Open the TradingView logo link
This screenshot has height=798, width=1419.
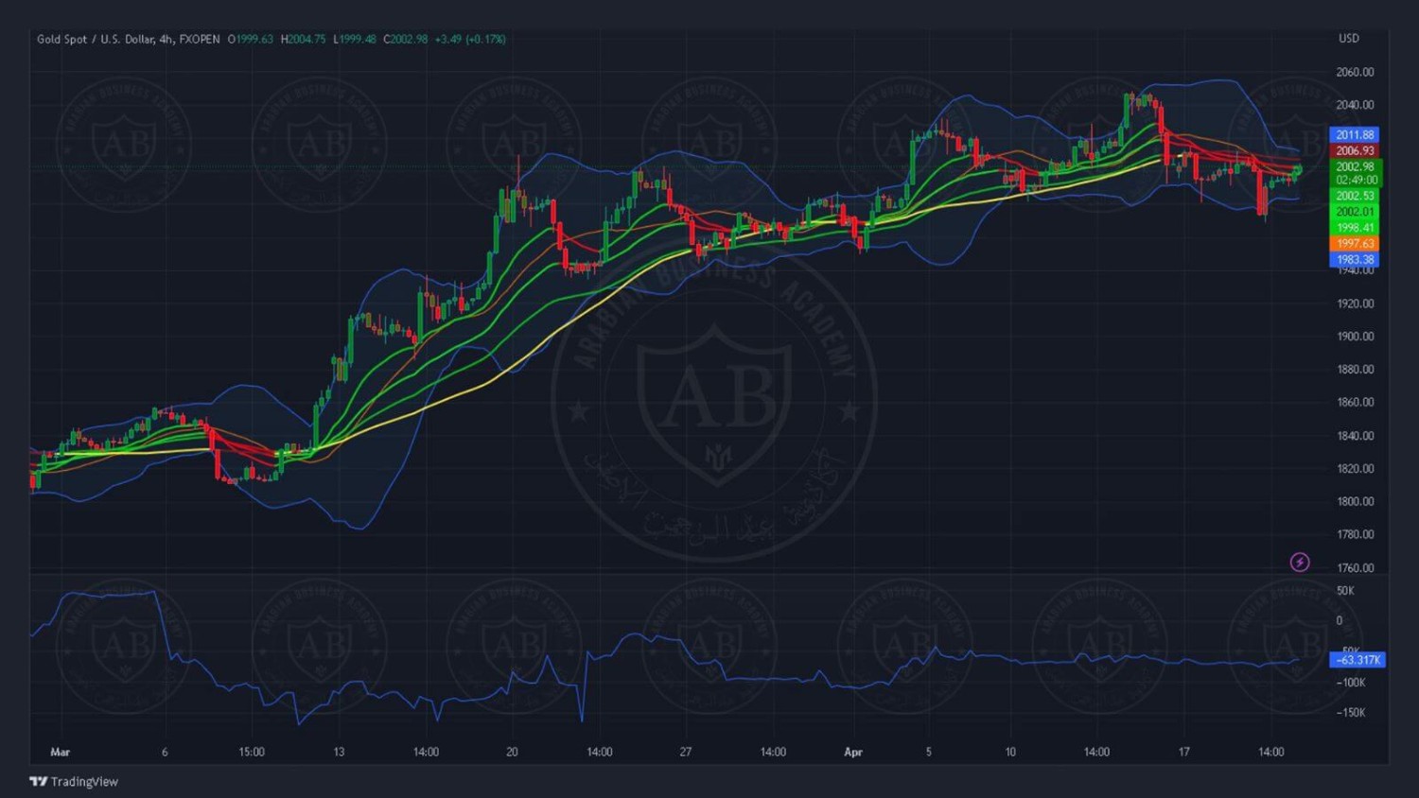[74, 782]
